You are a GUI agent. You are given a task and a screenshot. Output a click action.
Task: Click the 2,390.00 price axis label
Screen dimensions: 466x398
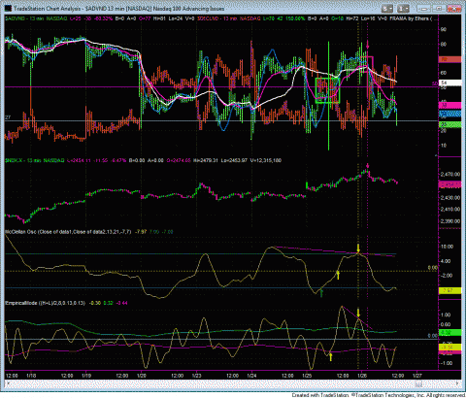(450, 221)
